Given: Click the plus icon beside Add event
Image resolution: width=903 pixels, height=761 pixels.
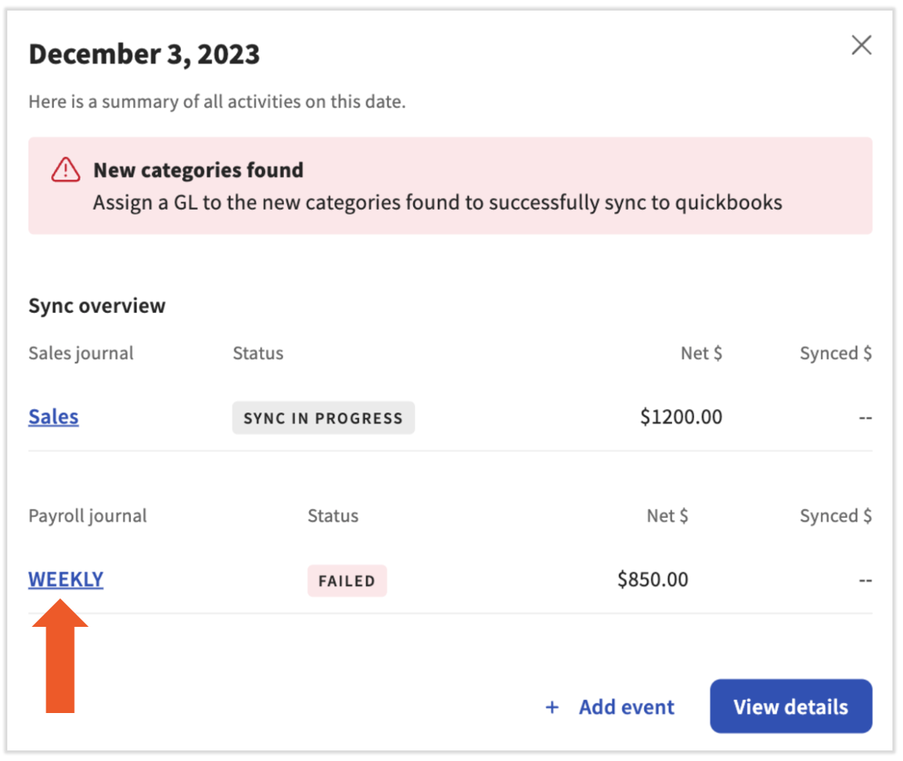Looking at the screenshot, I should (552, 707).
